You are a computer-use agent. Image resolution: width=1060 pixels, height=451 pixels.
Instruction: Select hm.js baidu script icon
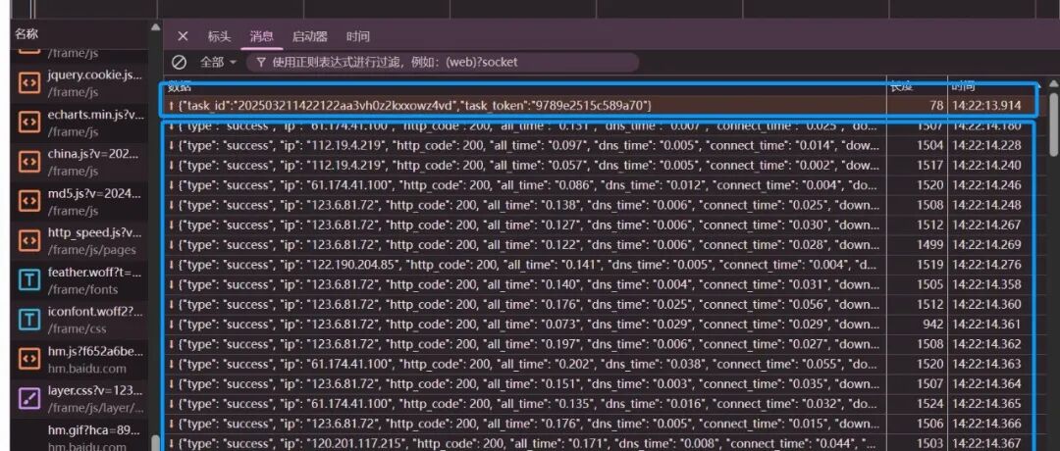tap(28, 359)
